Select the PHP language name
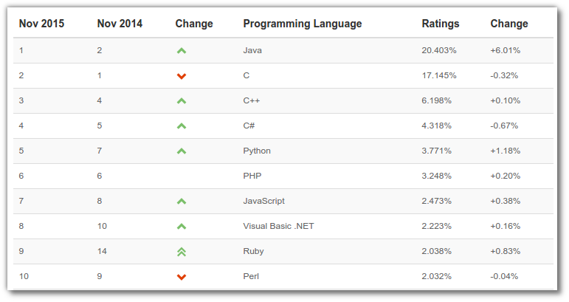This screenshot has width=569, height=302. (x=252, y=176)
